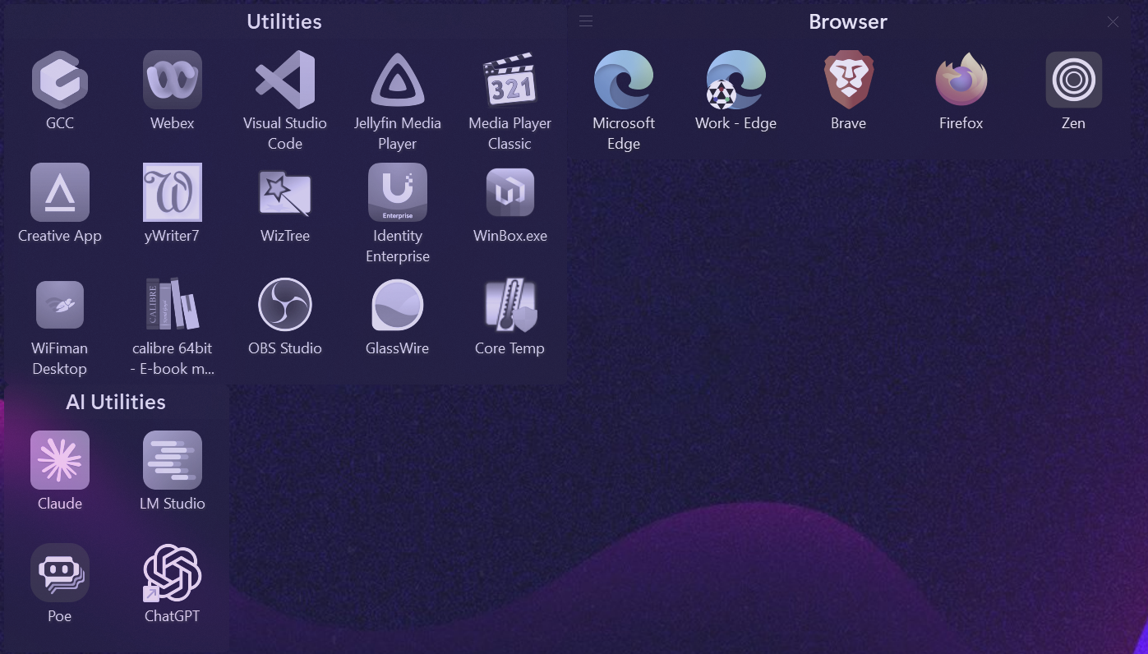The image size is (1148, 654).
Task: Click the AI Utilities group title
Action: 116,402
